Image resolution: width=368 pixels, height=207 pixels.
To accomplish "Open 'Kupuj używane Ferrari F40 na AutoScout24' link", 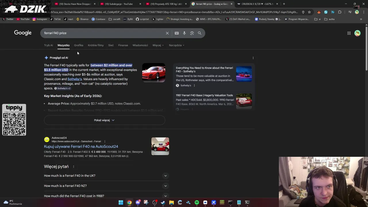I will [x=81, y=146].
